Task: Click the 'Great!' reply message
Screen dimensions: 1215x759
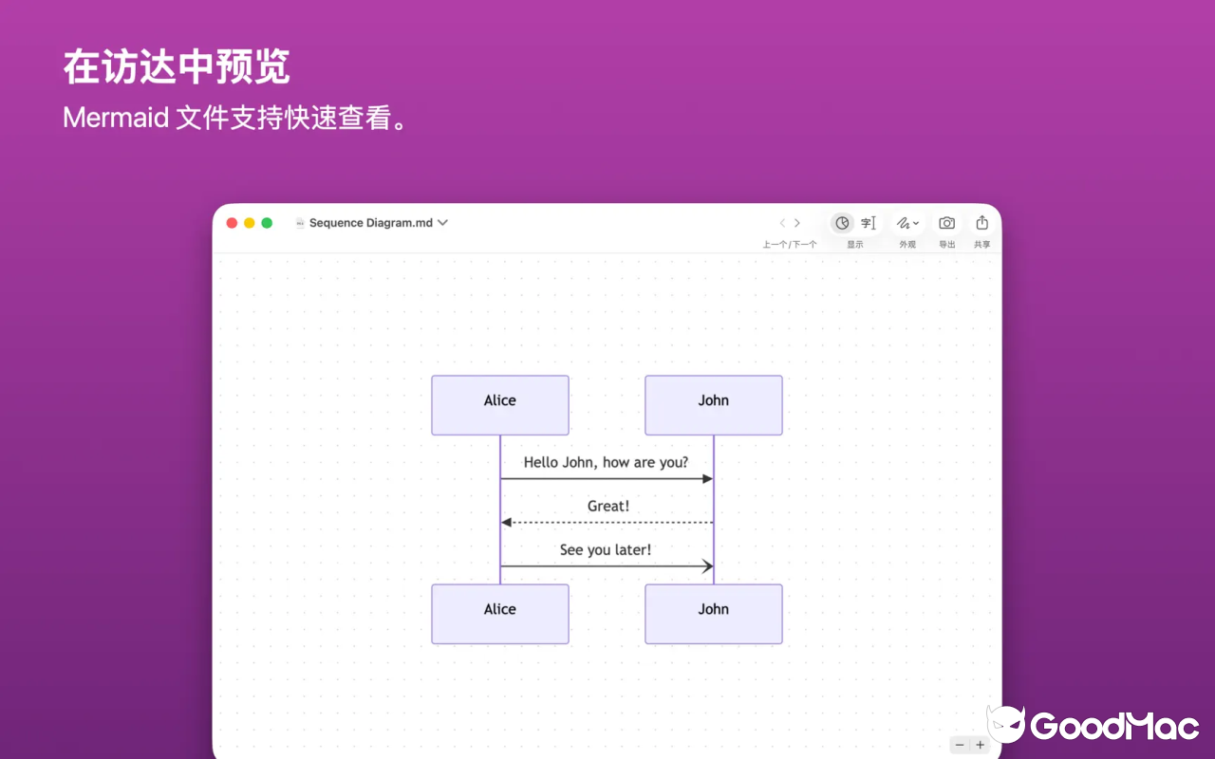Action: 608,507
